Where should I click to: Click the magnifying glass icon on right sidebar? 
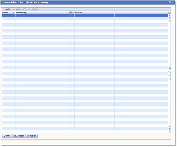click(x=169, y=72)
